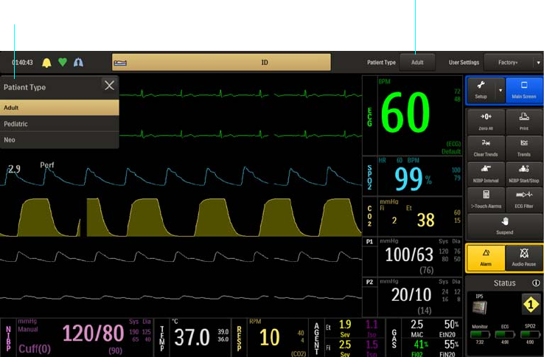Screen dimensions: 544x357
Task: Click the Status panel title
Action: (x=505, y=283)
